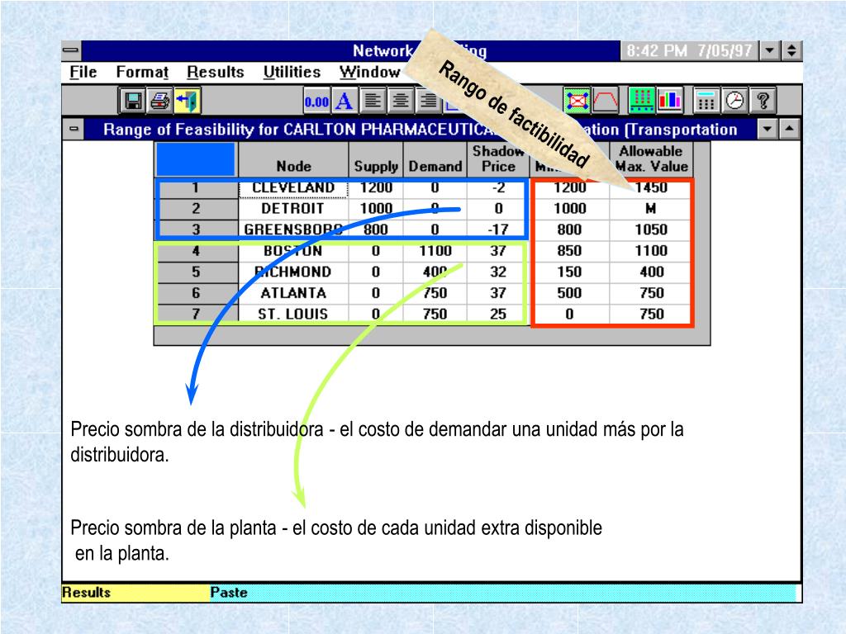Minimize the Range of Feasibility child window
The height and width of the screenshot is (634, 846).
pos(768,130)
